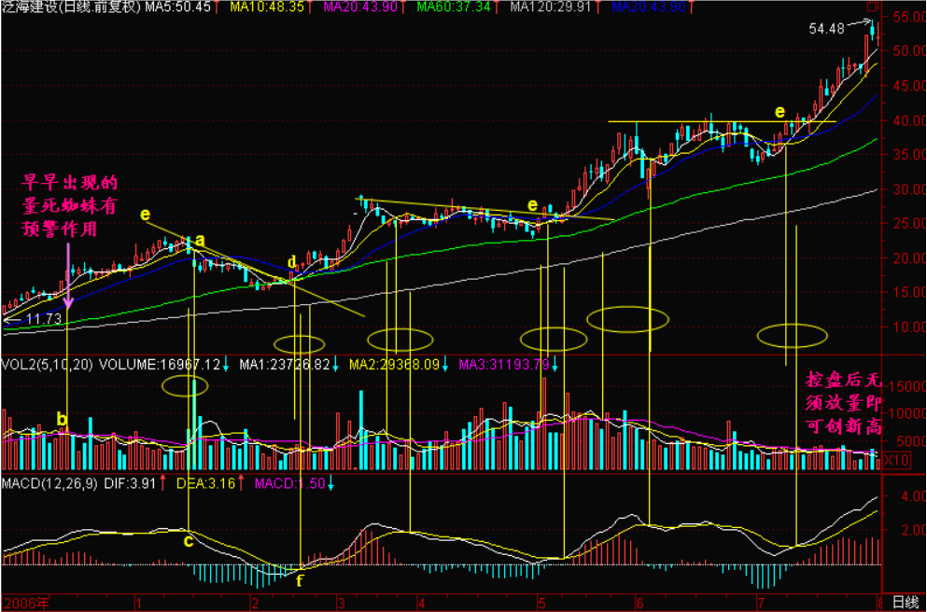Click the magenta MA3 volume average label
Image resolution: width=927 pixels, height=612 pixels.
(507, 364)
